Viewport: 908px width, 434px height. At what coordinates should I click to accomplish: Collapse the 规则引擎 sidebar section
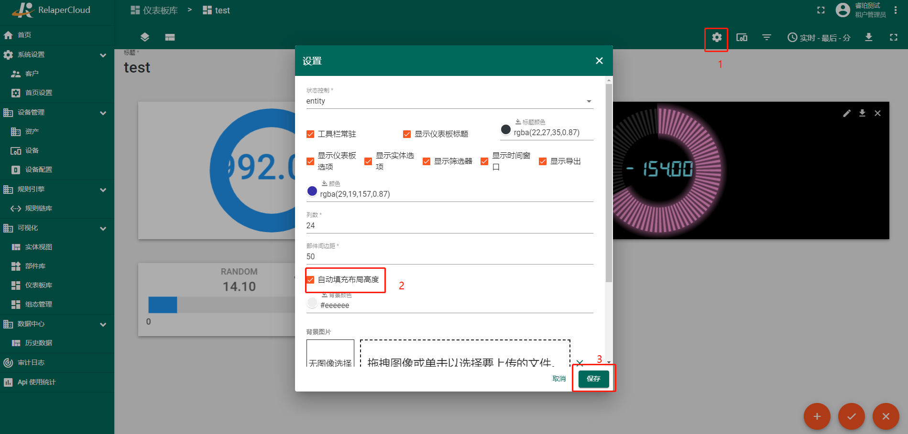[x=103, y=190]
